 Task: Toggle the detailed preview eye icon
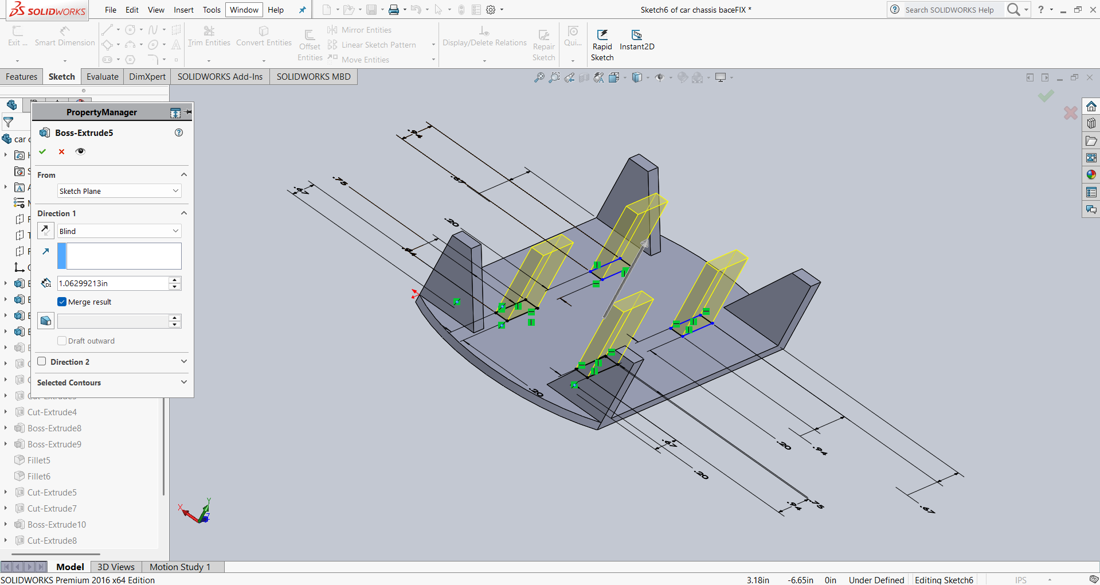[80, 151]
